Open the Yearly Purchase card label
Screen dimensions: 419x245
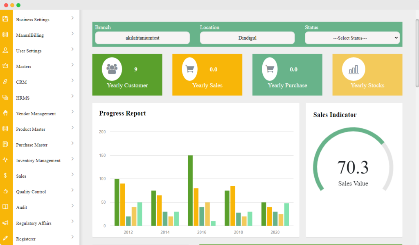(x=287, y=85)
